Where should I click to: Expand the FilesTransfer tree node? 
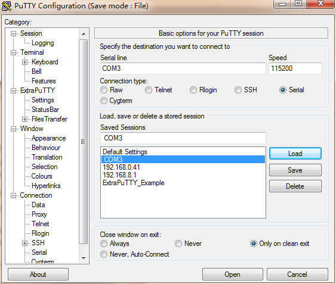25,119
